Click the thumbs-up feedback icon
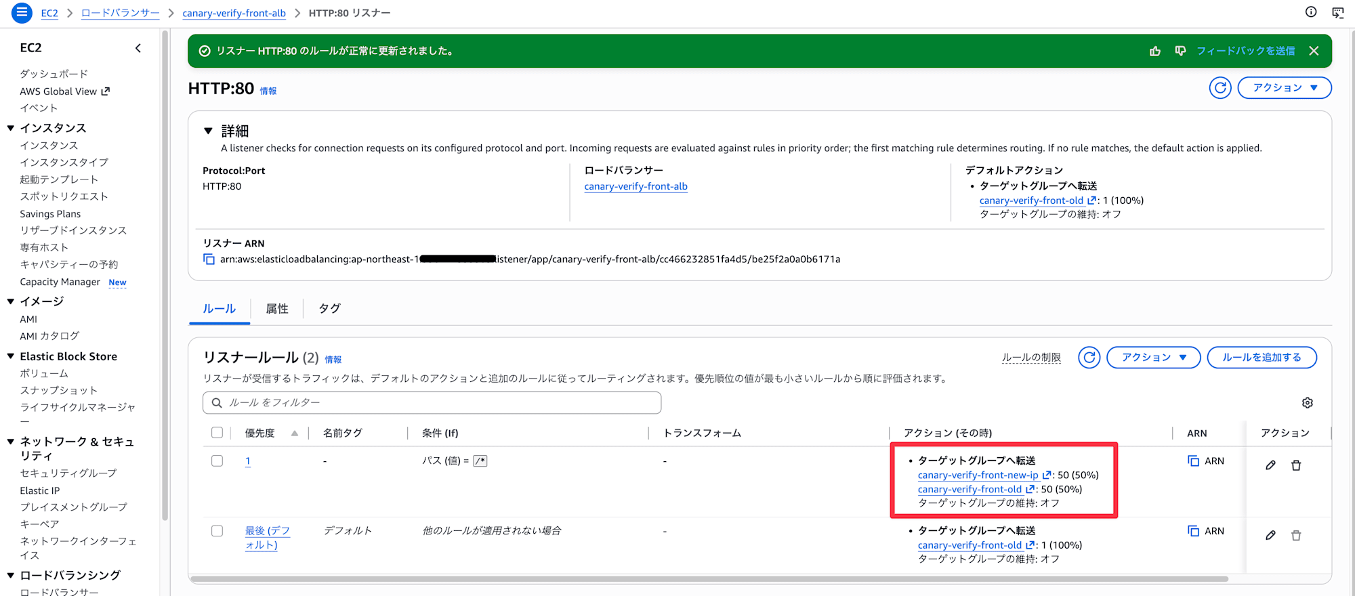1355x596 pixels. coord(1155,51)
